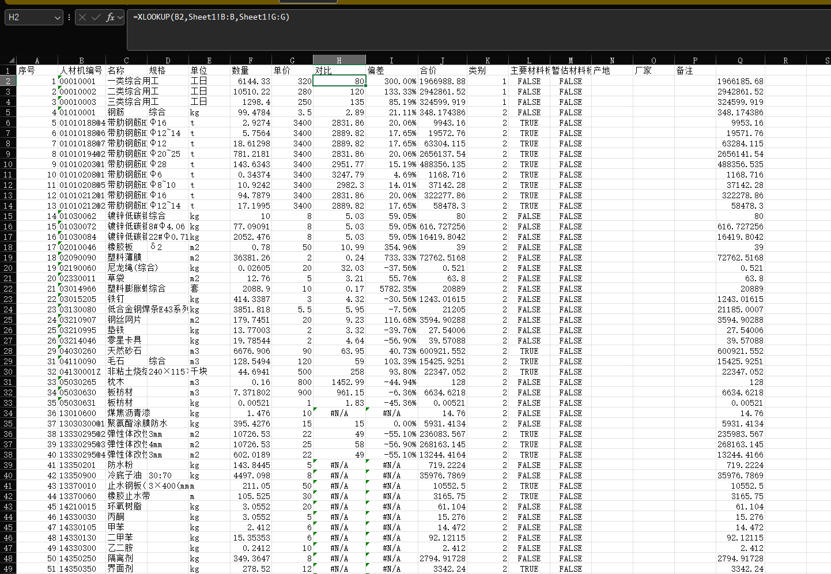The image size is (831, 574).
Task: Select the deviation cell 300.00%
Action: (392, 81)
